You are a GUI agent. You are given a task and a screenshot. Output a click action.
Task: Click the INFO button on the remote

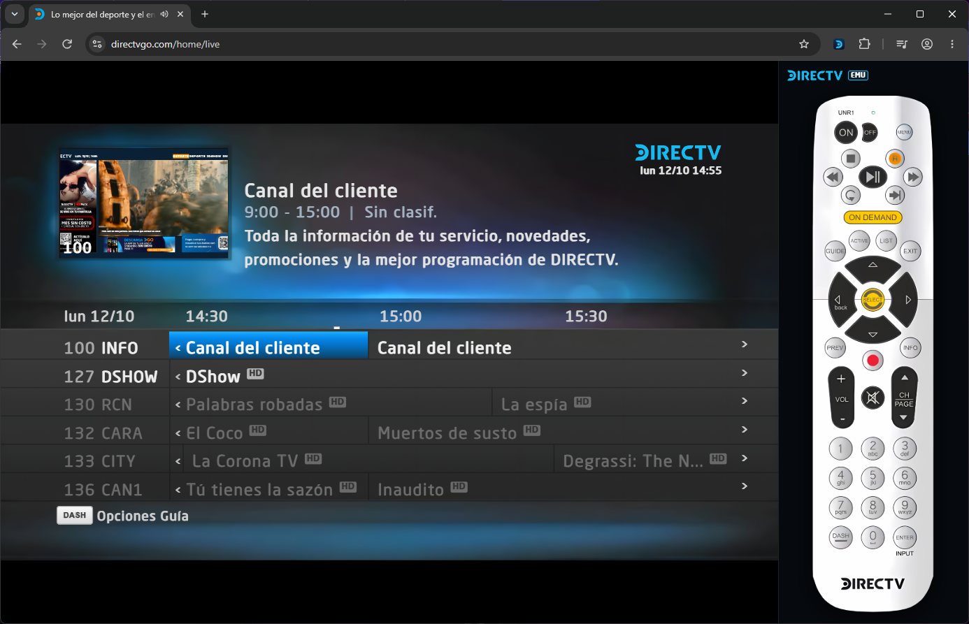(910, 347)
